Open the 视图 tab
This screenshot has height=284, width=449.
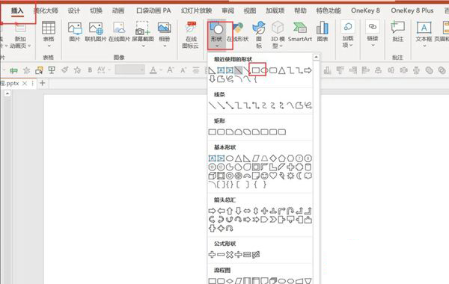pyautogui.click(x=250, y=11)
